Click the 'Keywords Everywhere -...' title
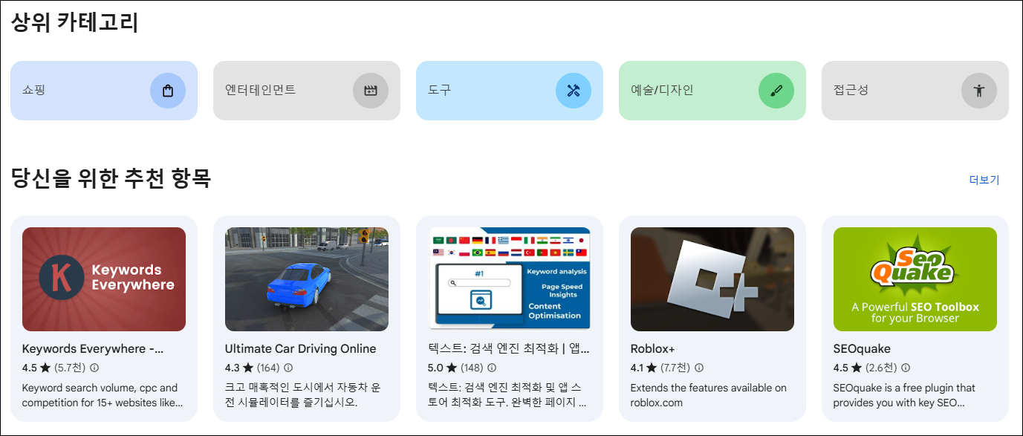Image resolution: width=1023 pixels, height=436 pixels. coord(93,348)
